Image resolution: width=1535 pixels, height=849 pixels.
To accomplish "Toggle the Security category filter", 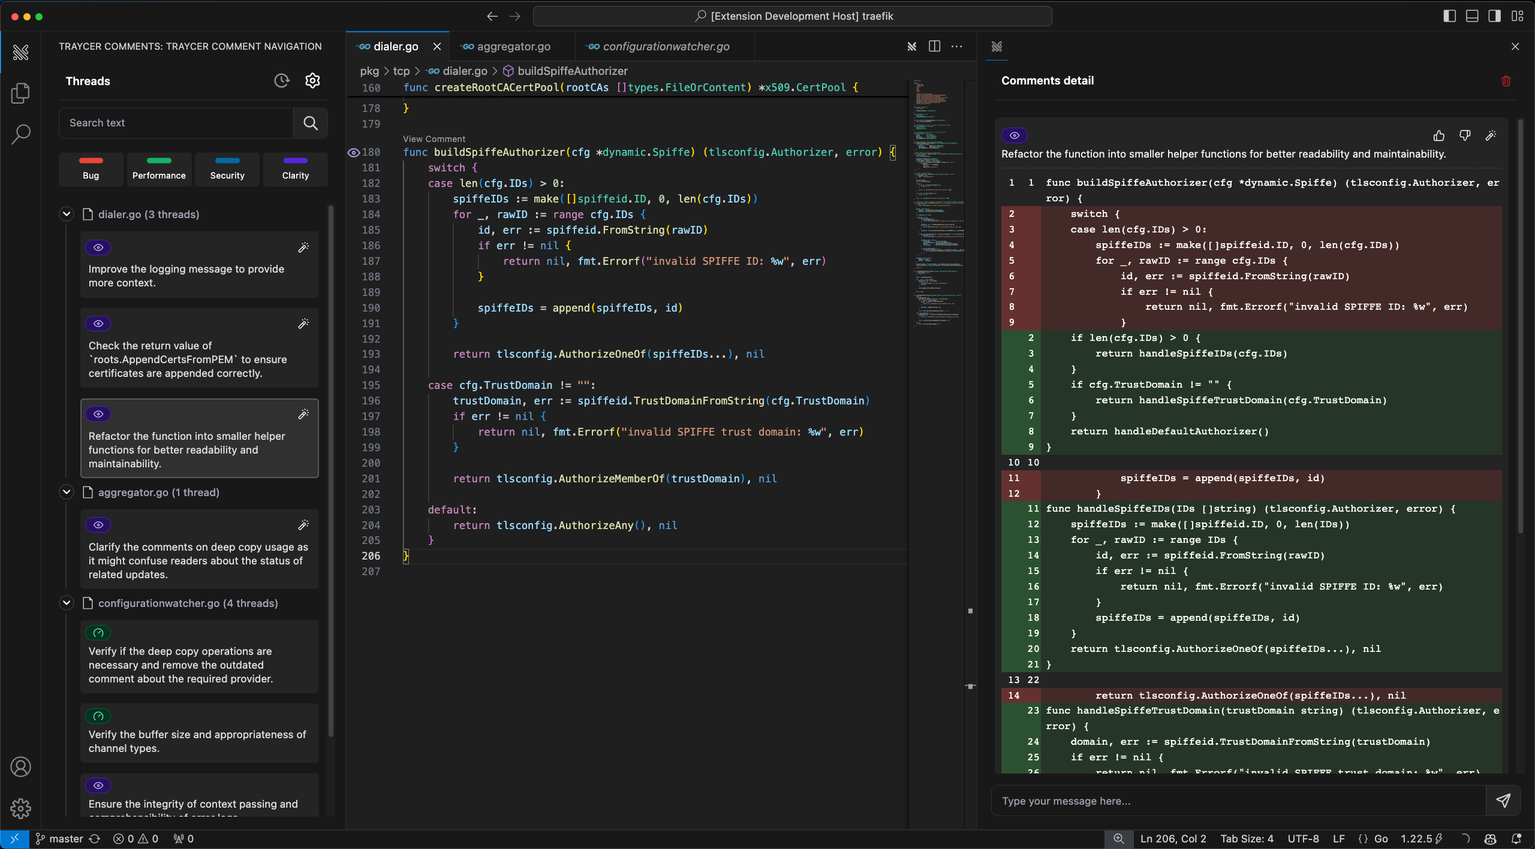I will (227, 169).
